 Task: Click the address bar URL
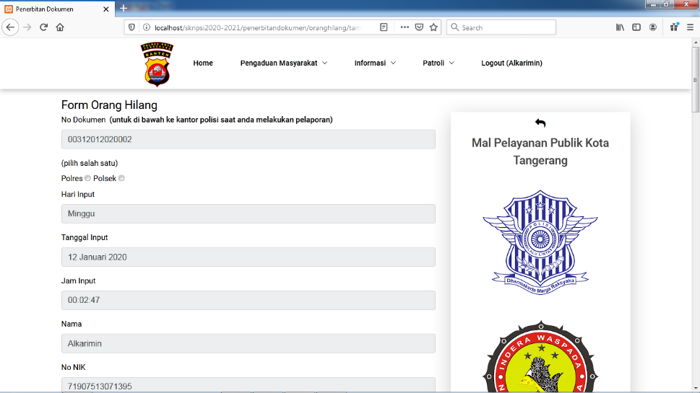[x=258, y=27]
